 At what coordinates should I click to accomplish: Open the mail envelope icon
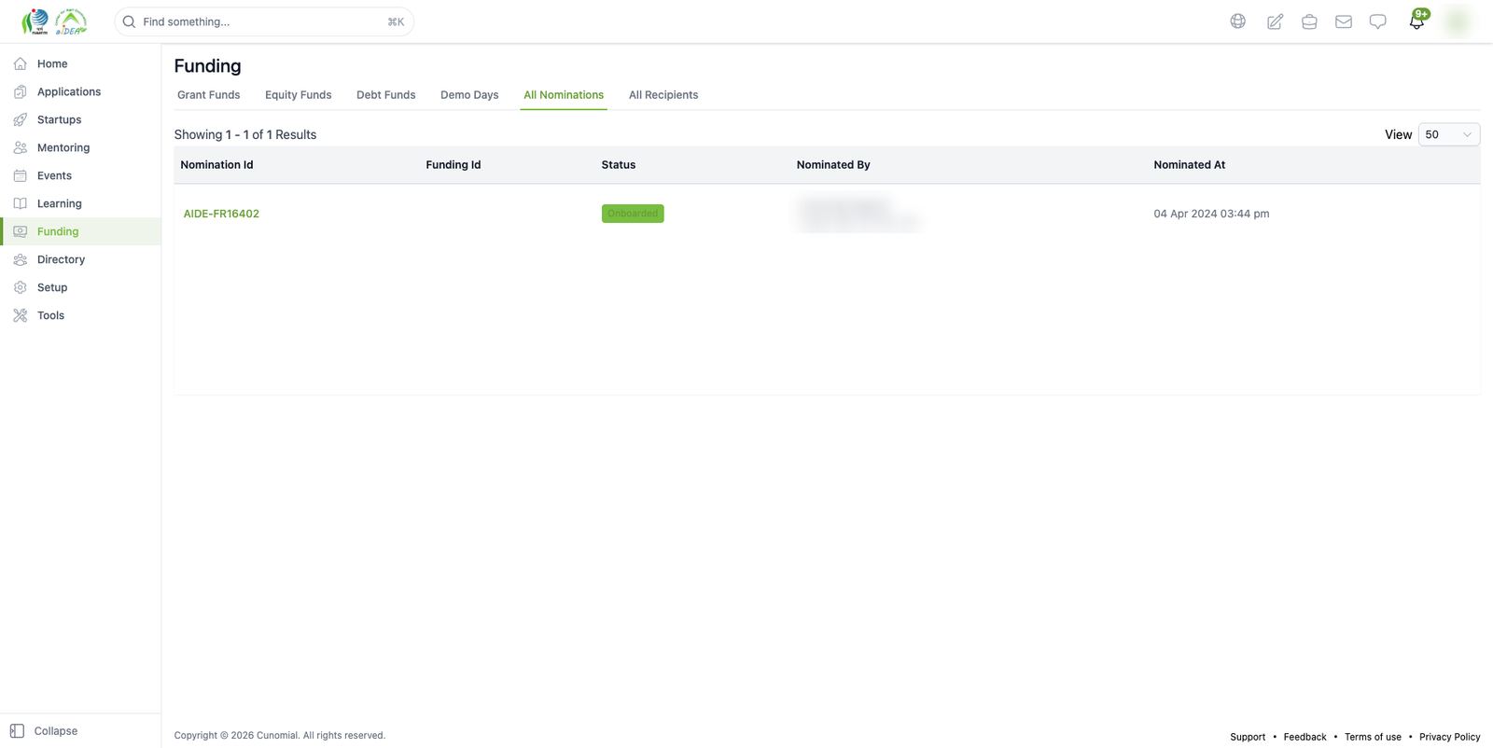(x=1344, y=21)
